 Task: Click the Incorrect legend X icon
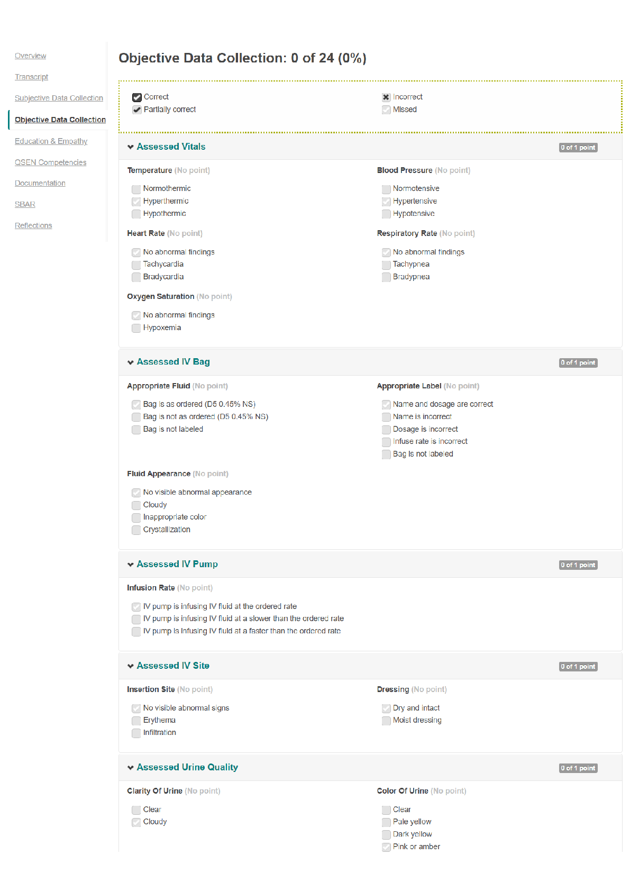[x=386, y=97]
